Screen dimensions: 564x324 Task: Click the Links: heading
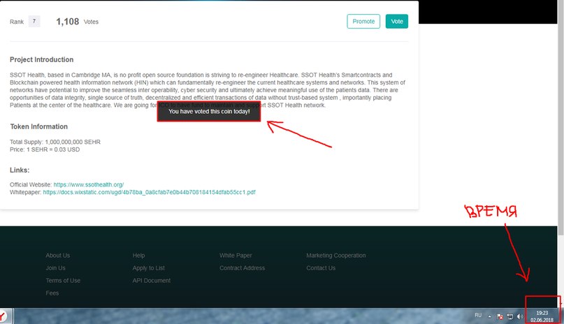pyautogui.click(x=20, y=170)
